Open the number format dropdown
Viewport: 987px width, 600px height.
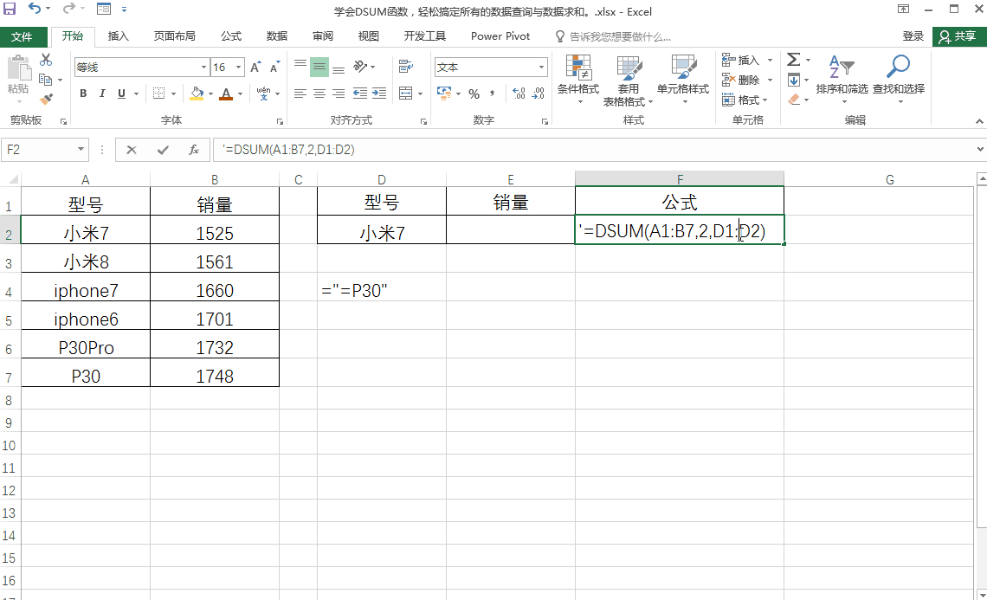(x=541, y=68)
